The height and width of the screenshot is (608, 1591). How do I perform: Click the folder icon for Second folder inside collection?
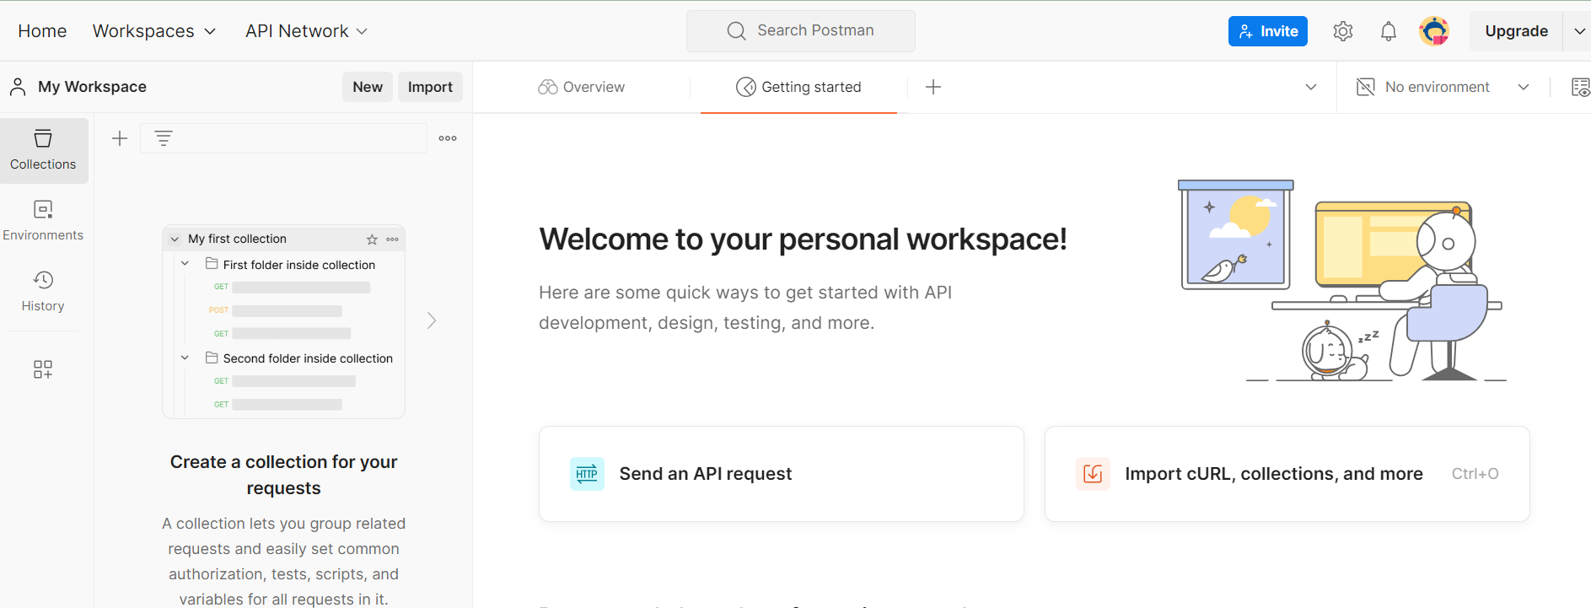212,358
